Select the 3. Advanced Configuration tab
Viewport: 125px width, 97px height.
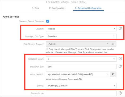[x=88, y=8]
